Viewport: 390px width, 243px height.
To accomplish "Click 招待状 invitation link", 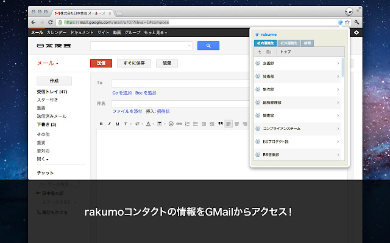I will coord(163,111).
